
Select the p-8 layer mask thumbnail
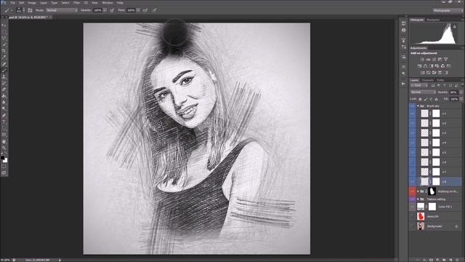pyautogui.click(x=436, y=181)
